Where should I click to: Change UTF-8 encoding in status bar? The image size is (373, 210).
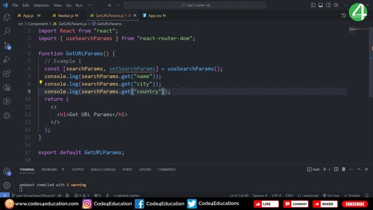point(276,195)
